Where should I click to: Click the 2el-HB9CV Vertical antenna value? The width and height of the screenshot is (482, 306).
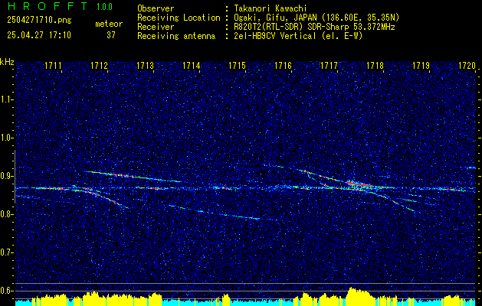coord(297,36)
